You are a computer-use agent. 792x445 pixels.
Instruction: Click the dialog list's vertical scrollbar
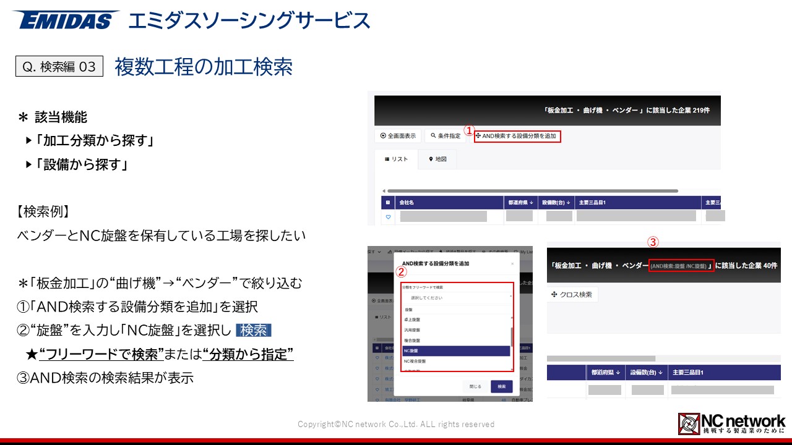pos(511,337)
